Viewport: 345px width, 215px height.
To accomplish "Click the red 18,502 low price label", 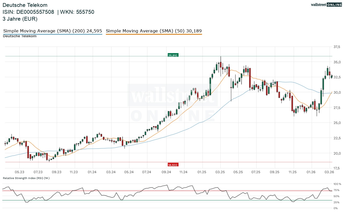I will pyautogui.click(x=173, y=165).
